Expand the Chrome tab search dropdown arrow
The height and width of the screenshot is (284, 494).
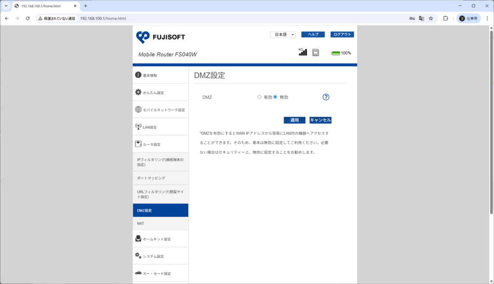(6, 6)
